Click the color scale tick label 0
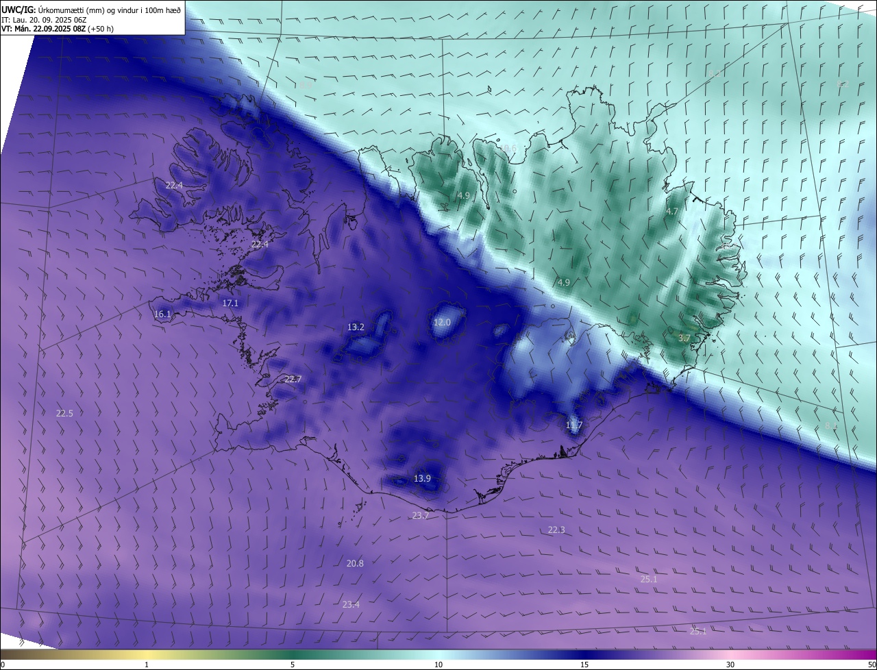 [x=3, y=665]
